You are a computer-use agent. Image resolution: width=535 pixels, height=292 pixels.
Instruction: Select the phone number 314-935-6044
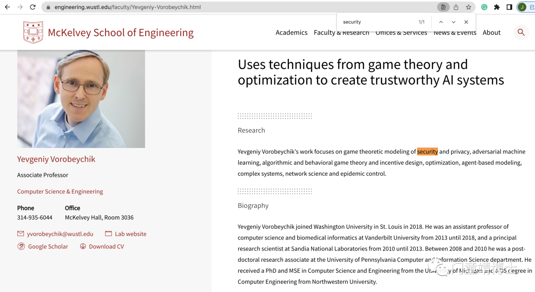click(35, 217)
